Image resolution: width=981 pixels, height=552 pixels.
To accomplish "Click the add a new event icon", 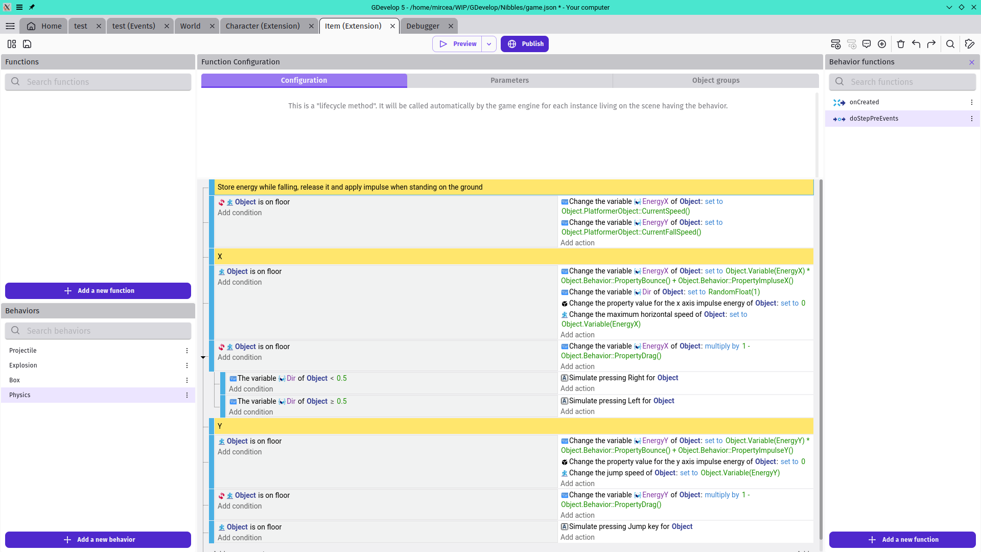I will coord(835,44).
